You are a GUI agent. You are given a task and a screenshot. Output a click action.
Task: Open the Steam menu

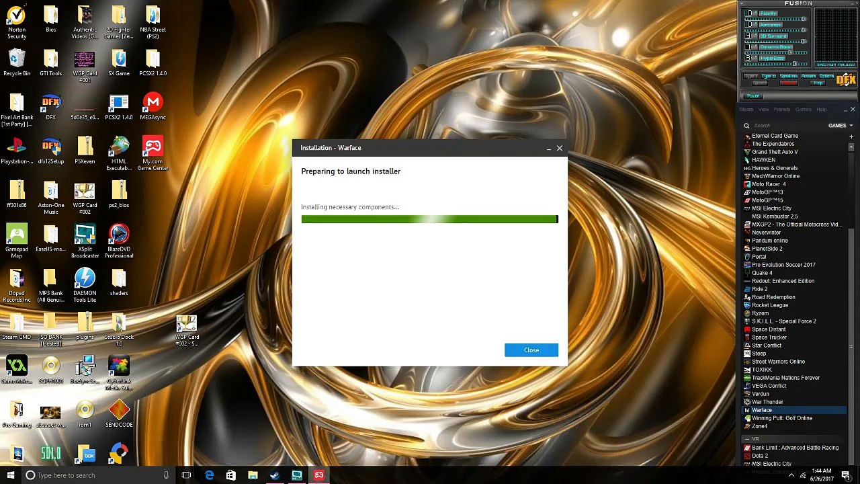click(746, 110)
